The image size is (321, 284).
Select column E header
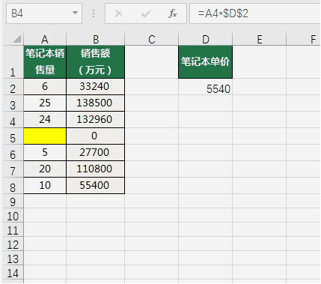point(260,39)
